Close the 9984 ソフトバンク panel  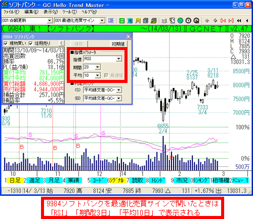tap(129, 37)
